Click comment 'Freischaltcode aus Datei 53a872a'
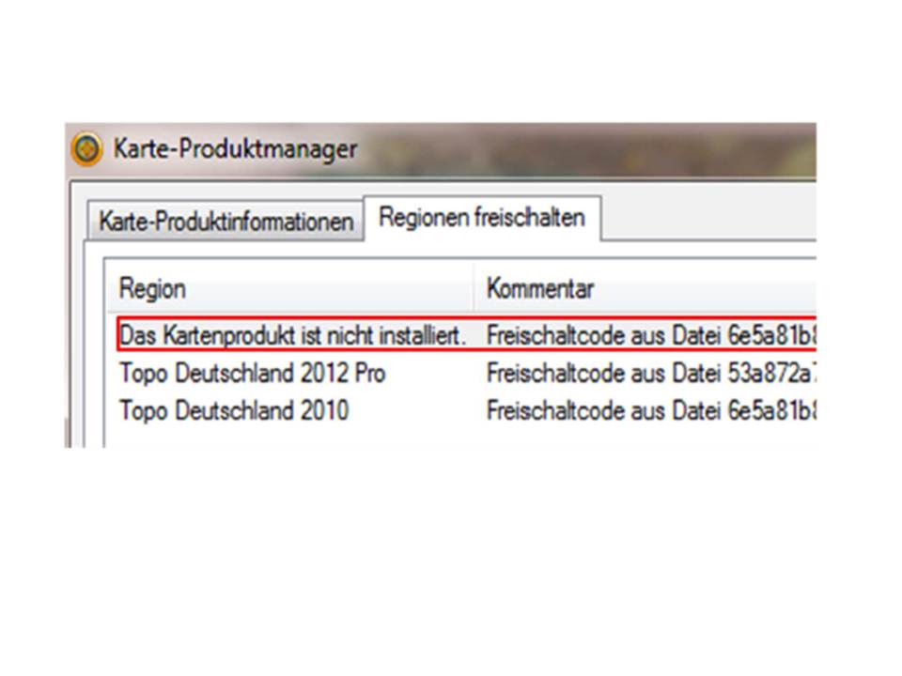 coord(651,374)
